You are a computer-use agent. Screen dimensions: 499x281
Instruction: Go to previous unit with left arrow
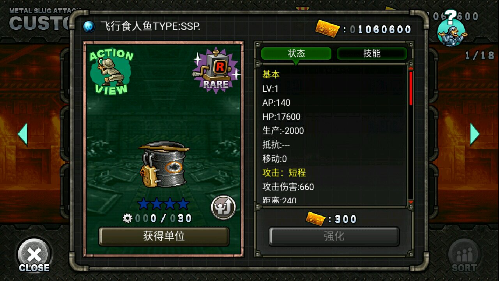[x=23, y=134]
